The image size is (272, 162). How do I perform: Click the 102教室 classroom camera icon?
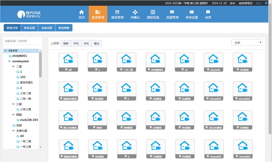click(x=242, y=59)
